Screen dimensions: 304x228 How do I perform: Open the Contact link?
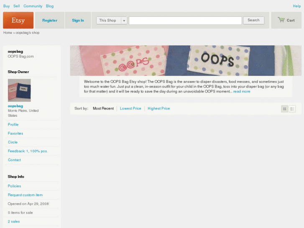pyautogui.click(x=14, y=160)
